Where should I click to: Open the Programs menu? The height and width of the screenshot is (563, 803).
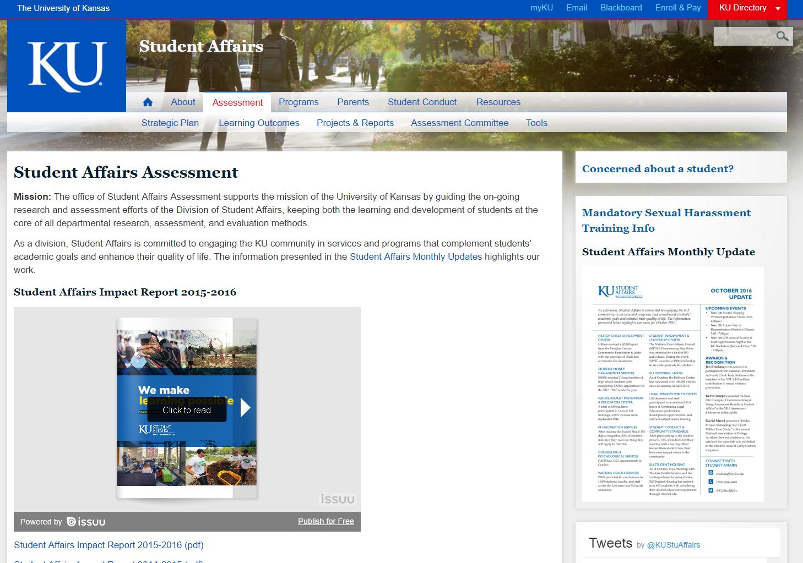coord(299,102)
